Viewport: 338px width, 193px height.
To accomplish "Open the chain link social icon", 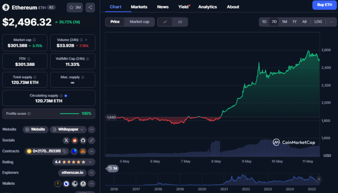I will click(91, 141).
